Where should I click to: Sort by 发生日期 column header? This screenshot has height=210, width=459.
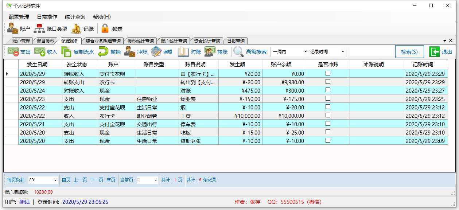pyautogui.click(x=40, y=65)
